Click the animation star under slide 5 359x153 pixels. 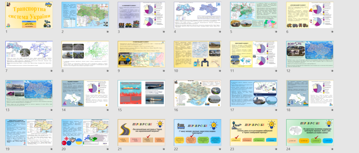[x=276, y=32]
